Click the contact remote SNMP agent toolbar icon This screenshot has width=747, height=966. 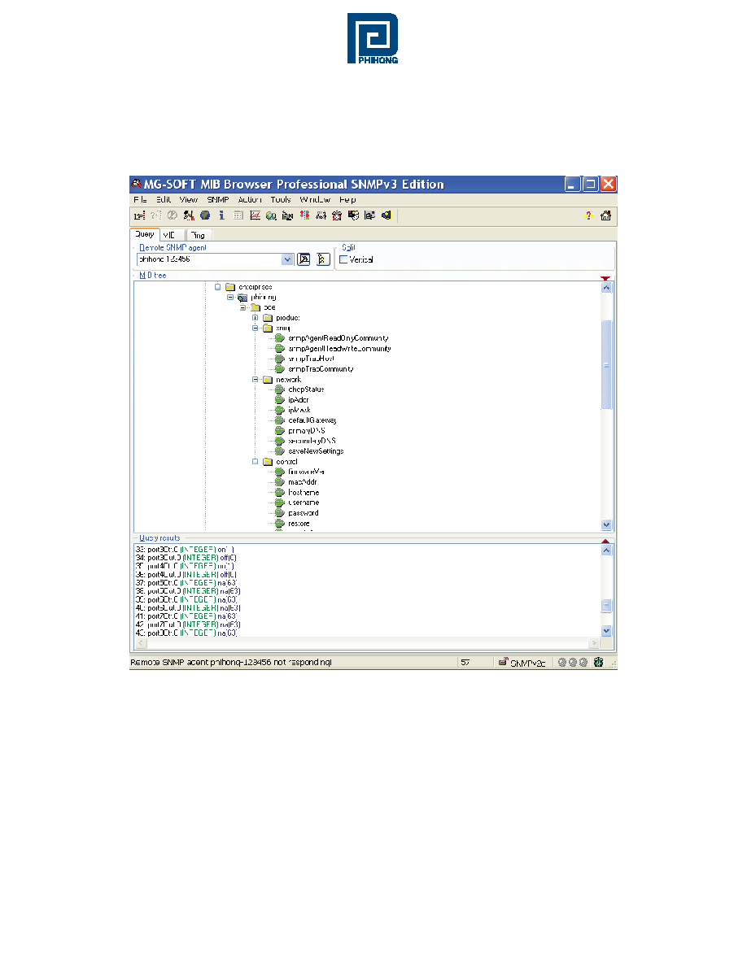(140, 215)
